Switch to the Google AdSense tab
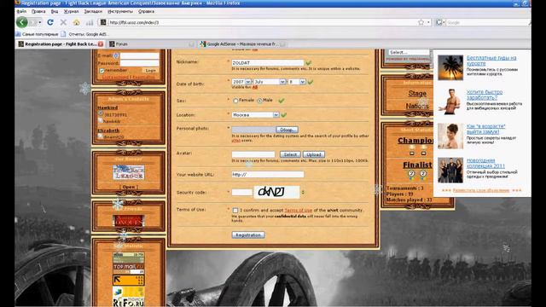Image resolution: width=546 pixels, height=307 pixels. point(242,43)
